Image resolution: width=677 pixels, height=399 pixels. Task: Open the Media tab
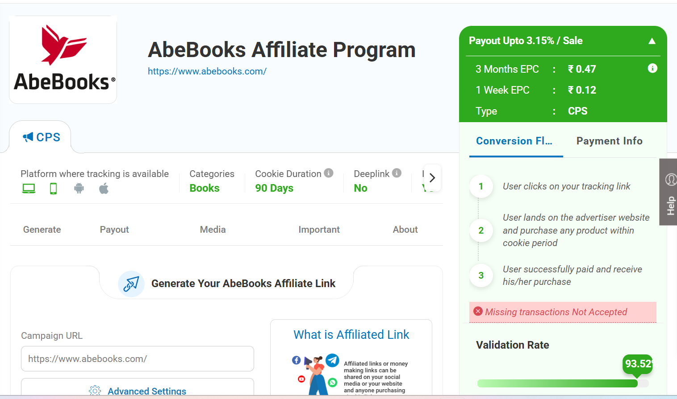(213, 230)
